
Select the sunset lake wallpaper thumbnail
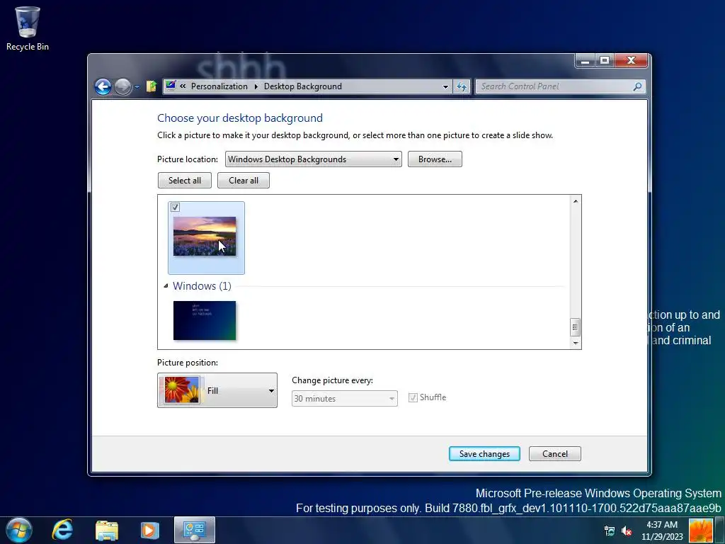tap(205, 237)
